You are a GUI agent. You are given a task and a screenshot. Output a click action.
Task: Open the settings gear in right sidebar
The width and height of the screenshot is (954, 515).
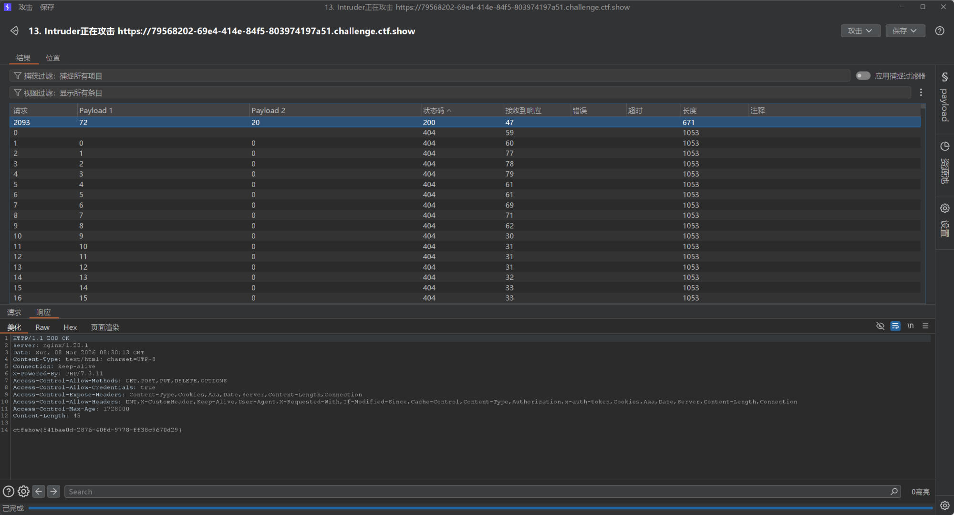click(944, 209)
